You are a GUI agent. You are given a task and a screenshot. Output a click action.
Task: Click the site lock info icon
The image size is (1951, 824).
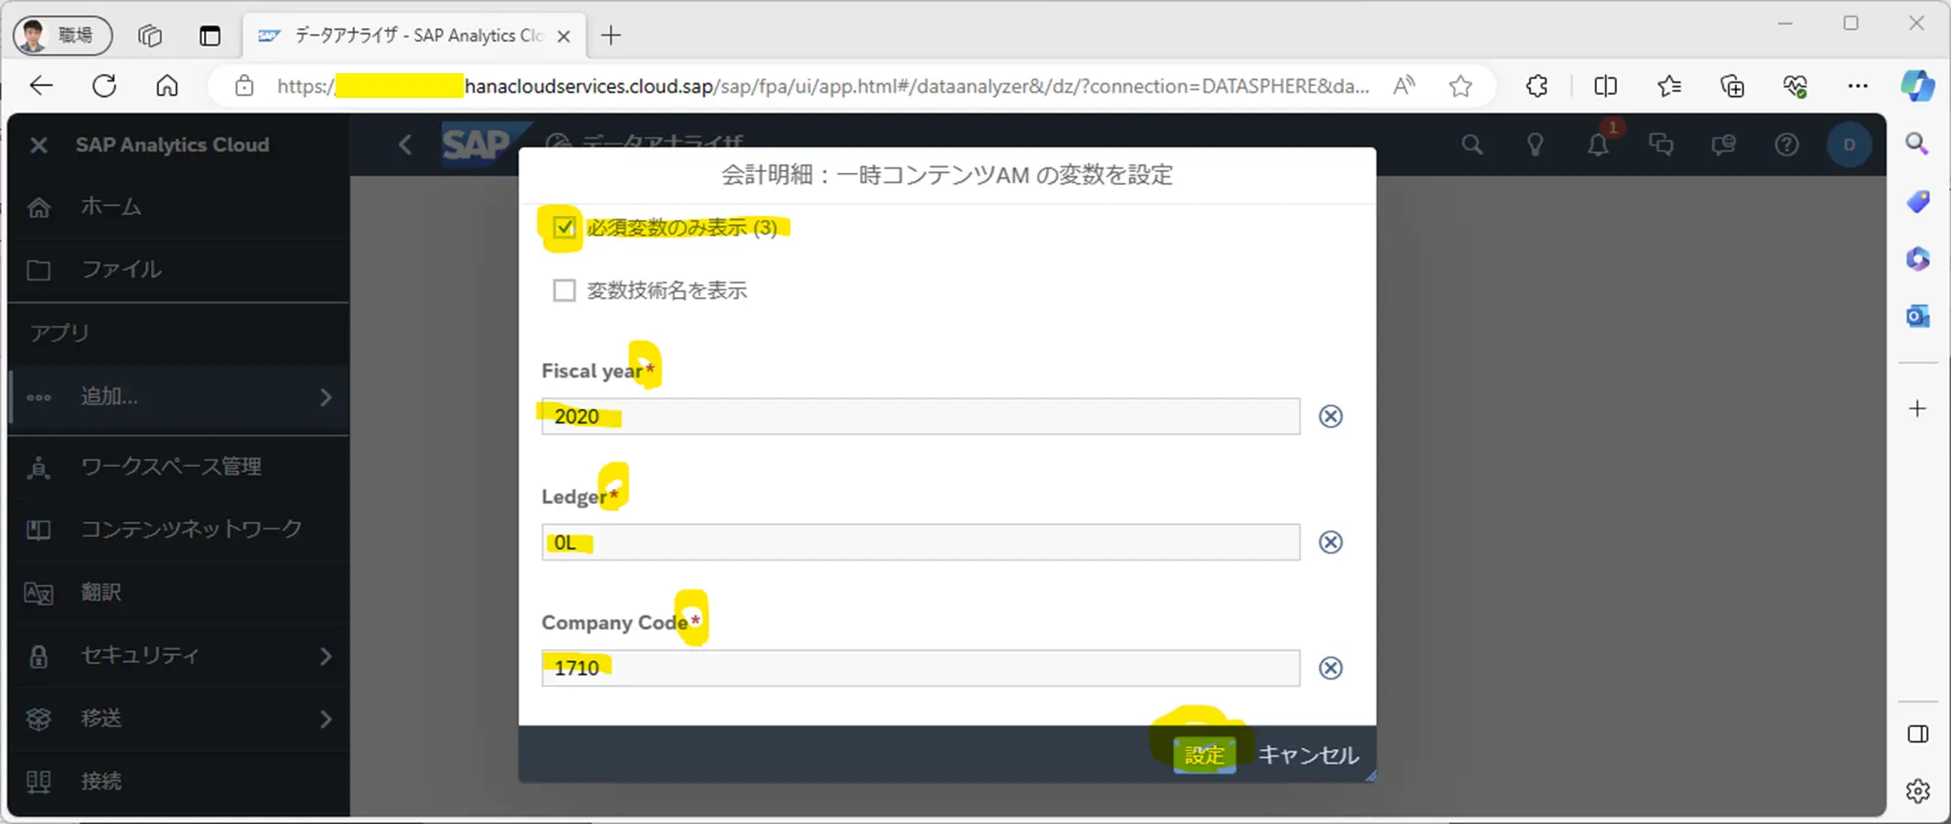[243, 86]
